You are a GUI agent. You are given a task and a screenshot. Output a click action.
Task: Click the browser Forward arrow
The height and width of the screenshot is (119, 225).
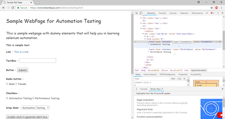tap(8, 8)
